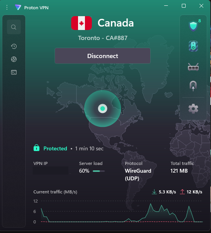Click the connection marker on the map
This screenshot has height=233, width=211.
point(103,108)
